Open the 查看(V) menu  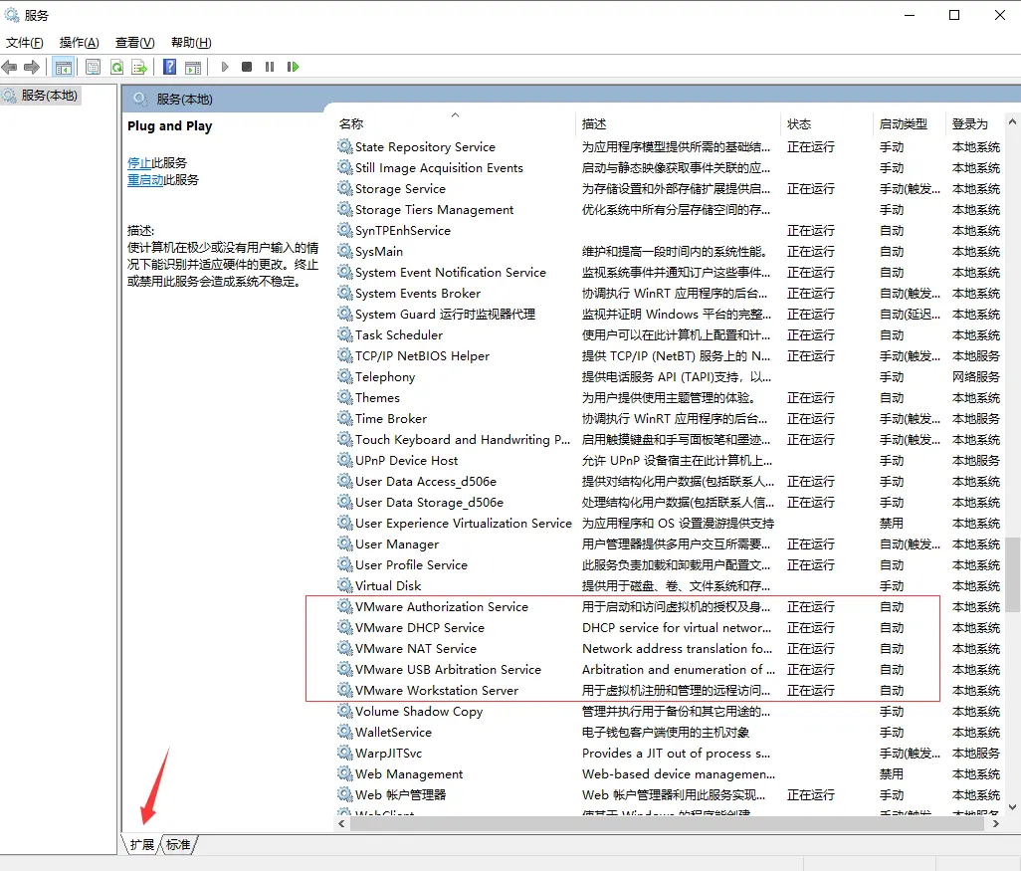(x=134, y=43)
